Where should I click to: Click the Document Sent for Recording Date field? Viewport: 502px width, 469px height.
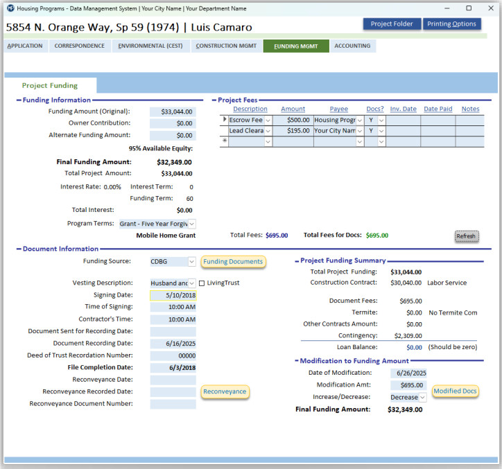[x=173, y=332]
